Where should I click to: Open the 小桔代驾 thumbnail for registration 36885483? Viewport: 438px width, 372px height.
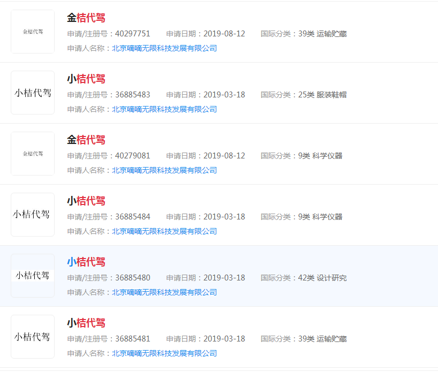pyautogui.click(x=33, y=93)
